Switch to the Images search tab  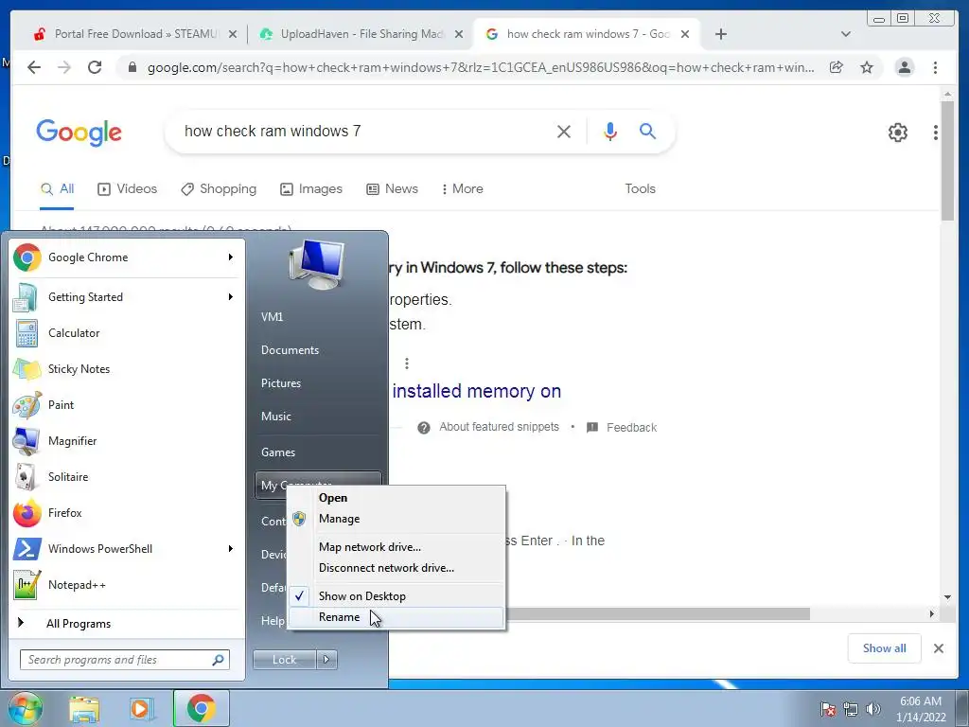click(x=310, y=189)
